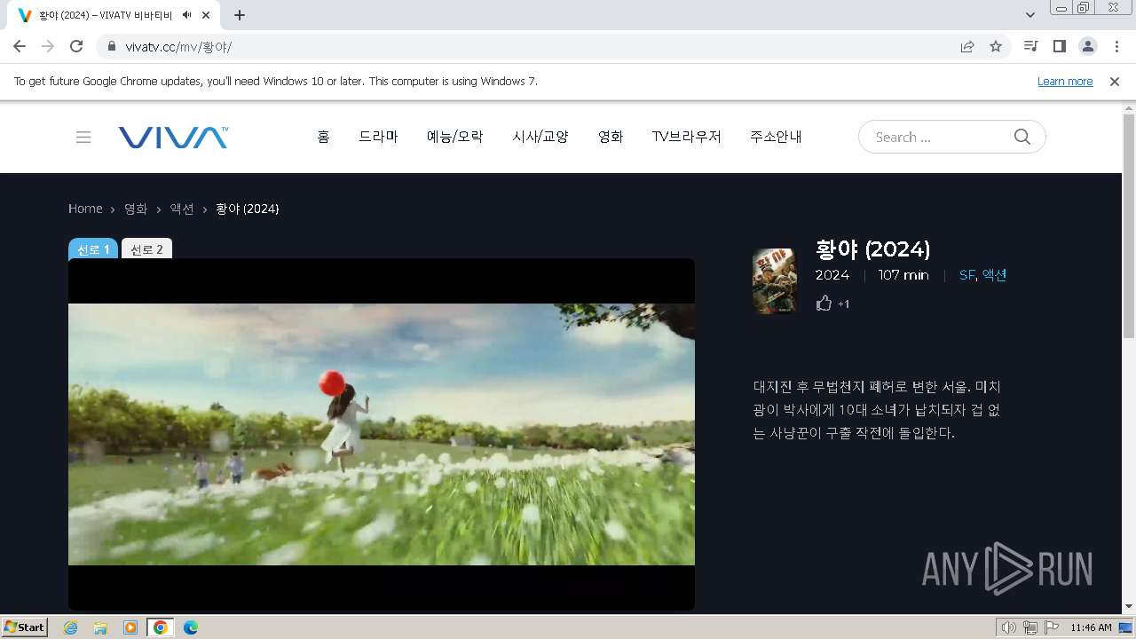Open the 영화 breadcrumb link
Screen dimensions: 1136x639
pos(136,209)
